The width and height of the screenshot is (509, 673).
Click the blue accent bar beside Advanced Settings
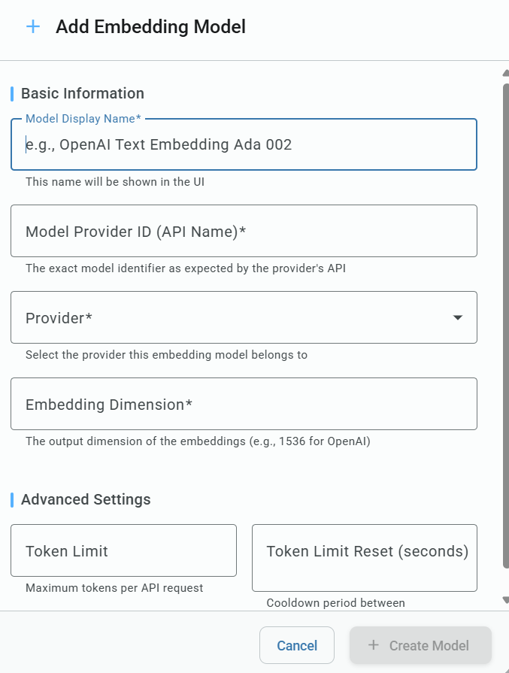coord(11,499)
